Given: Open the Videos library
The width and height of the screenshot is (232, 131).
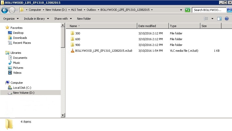Looking at the screenshot, I should point(17,73).
